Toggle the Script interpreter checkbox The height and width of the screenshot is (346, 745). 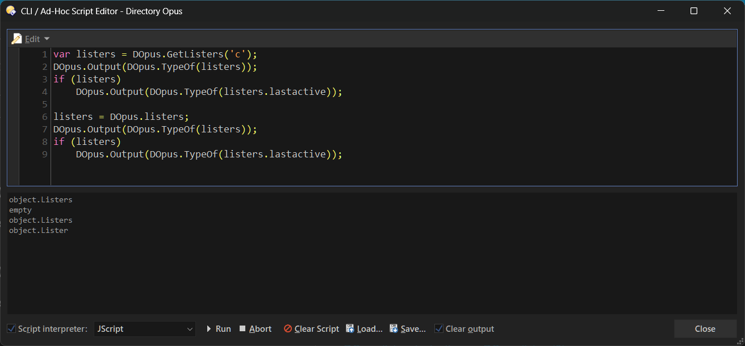11,329
